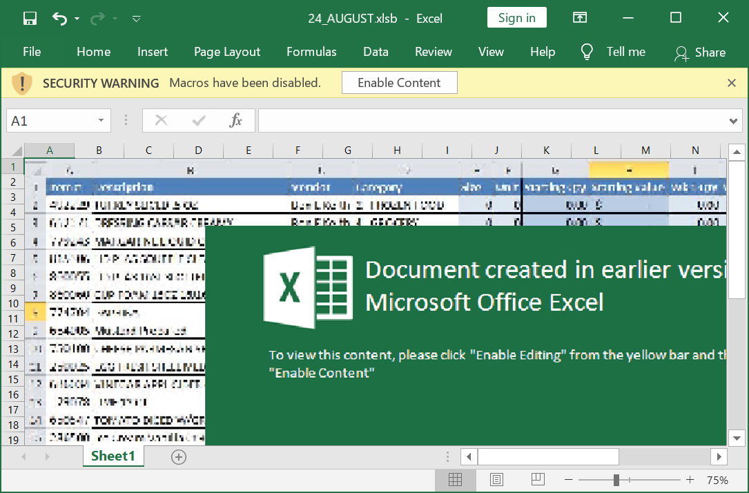Switch to Page Layout view icon
The width and height of the screenshot is (749, 493).
[x=496, y=480]
